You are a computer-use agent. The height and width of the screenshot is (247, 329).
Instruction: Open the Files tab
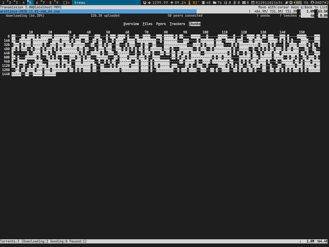pos(147,24)
